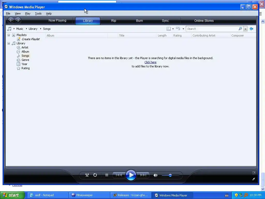Open layout options dropdown arrow
This screenshot has height=199, width=265.
click(x=173, y=29)
